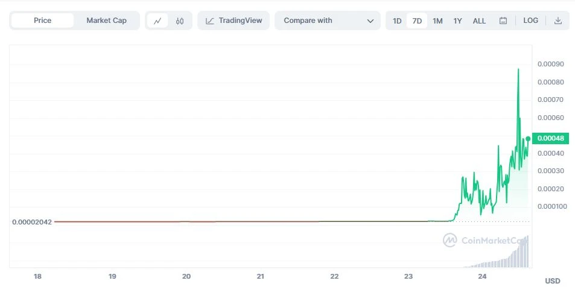Toggle LOG scale on chart

[530, 21]
